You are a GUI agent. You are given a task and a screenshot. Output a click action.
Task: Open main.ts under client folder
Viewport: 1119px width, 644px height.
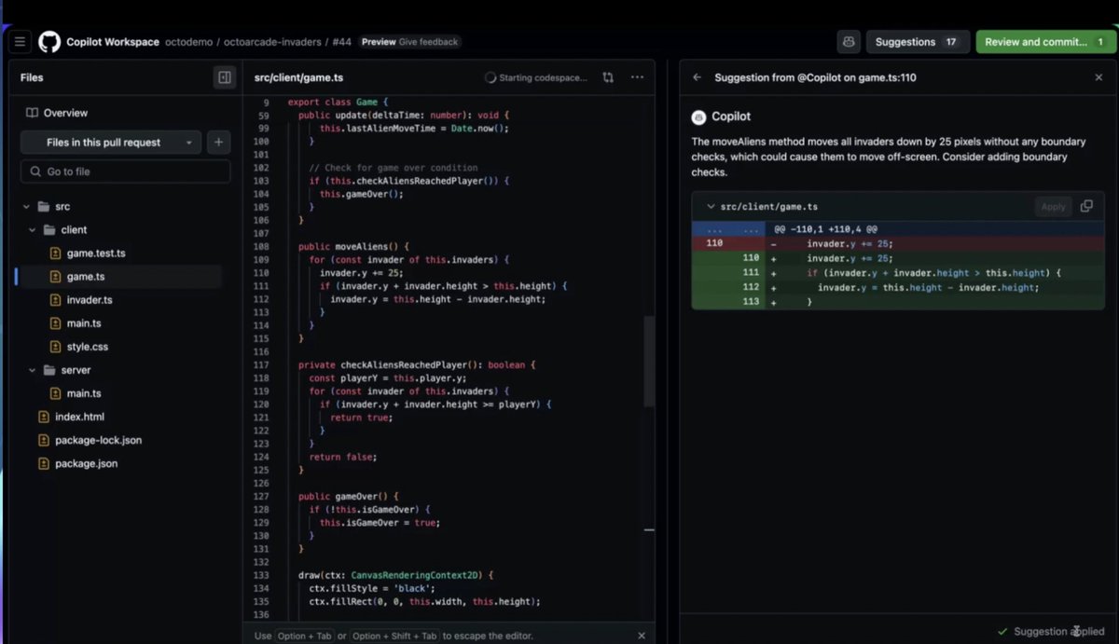pos(84,323)
